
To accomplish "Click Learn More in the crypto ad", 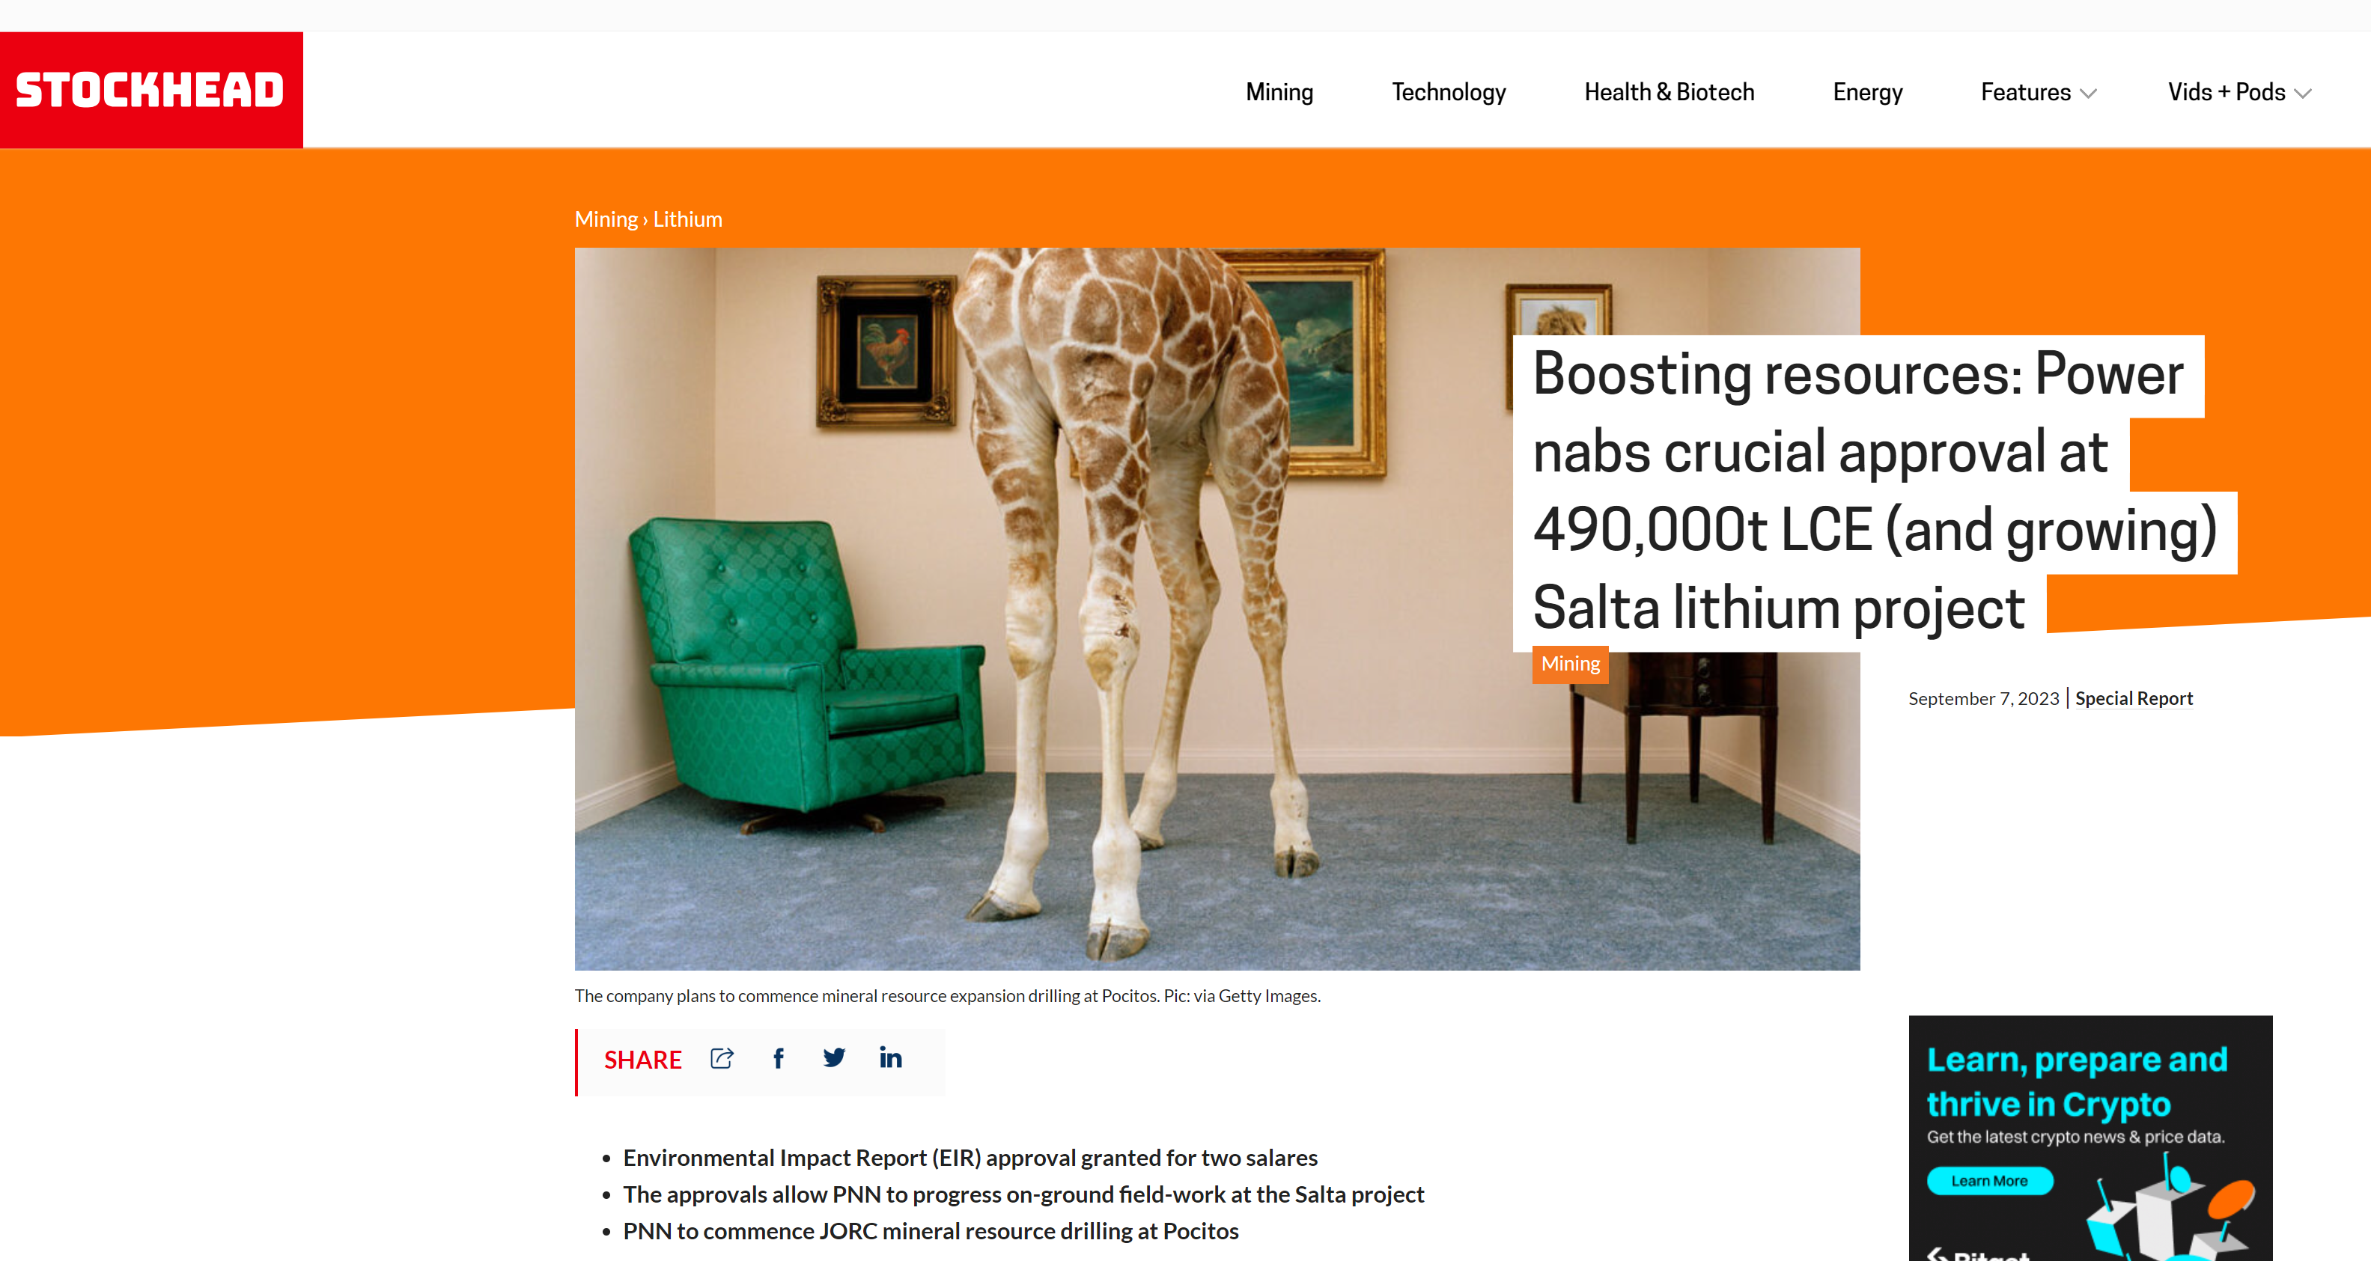I will point(1989,1181).
